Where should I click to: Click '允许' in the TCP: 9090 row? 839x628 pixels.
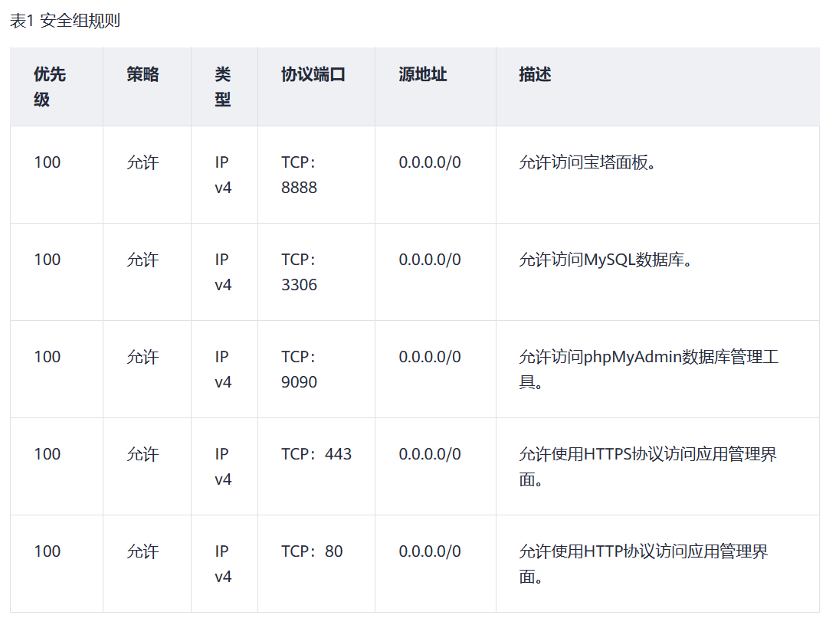143,358
